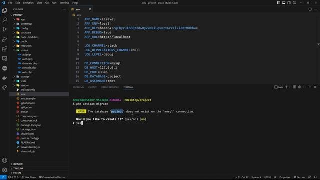Open README.md file
The height and width of the screenshot is (180, 320).
point(39,142)
